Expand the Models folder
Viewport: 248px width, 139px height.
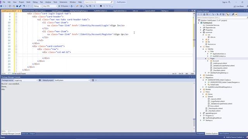point(201,89)
